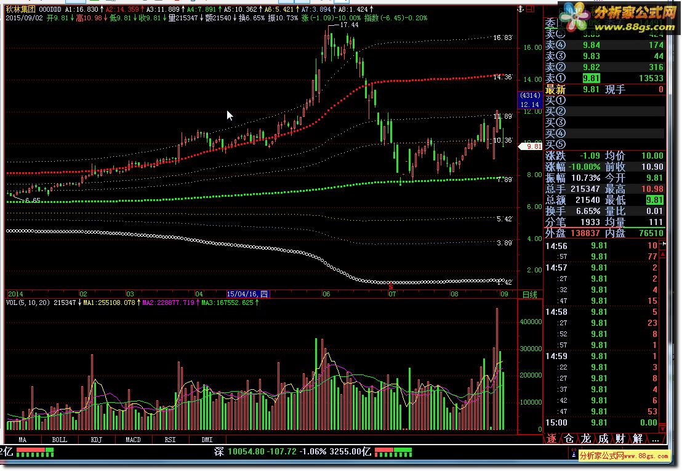Viewport: 682px width, 471px height.
Task: Click the down arrow of the tick list scrollbar
Action: (x=663, y=429)
